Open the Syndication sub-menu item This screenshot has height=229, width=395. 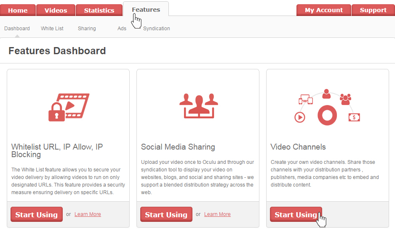[x=156, y=29]
